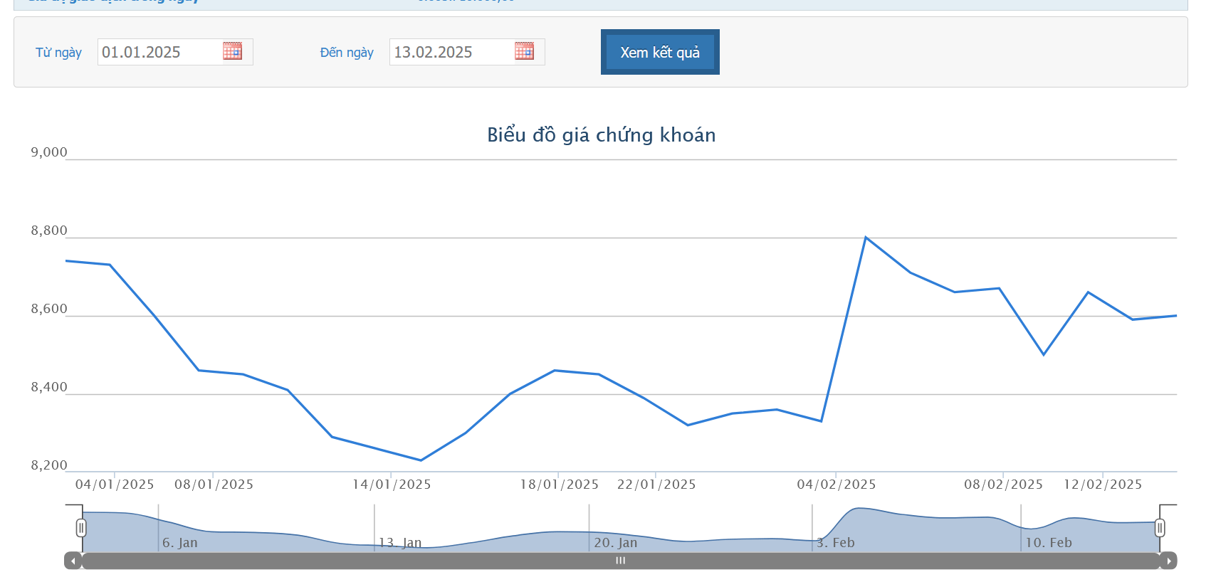Click the Biểu đồ giá chứng khoán title

coord(601,135)
